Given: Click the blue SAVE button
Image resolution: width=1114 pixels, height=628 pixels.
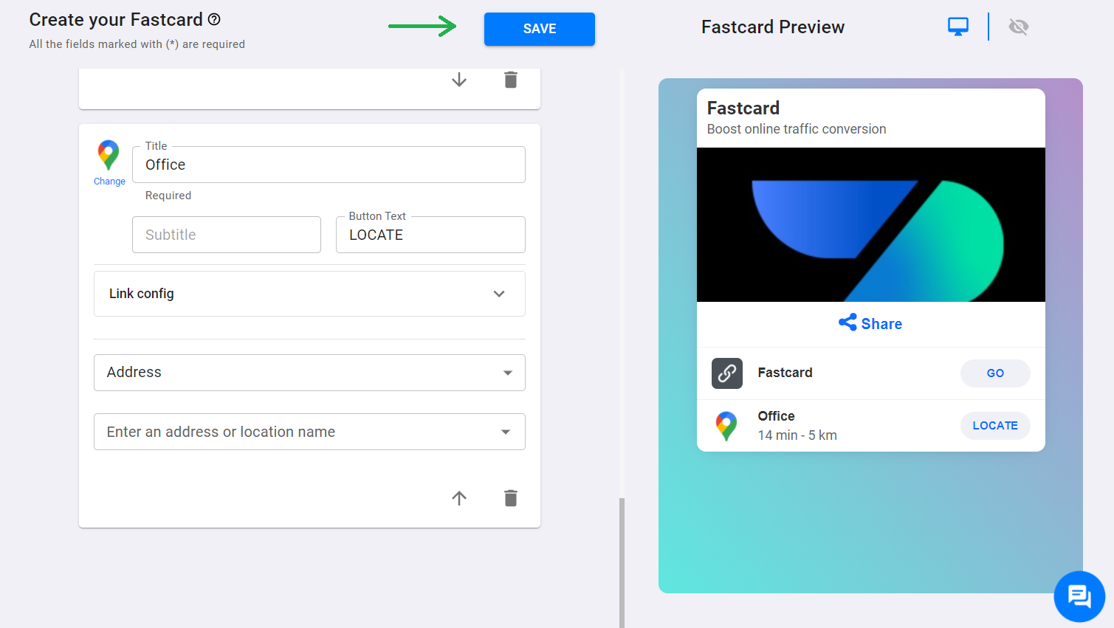Looking at the screenshot, I should pyautogui.click(x=540, y=29).
